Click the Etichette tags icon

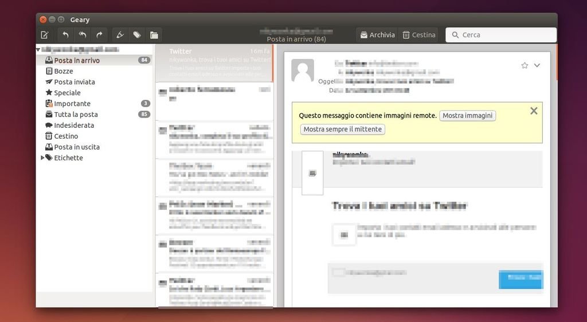49,158
